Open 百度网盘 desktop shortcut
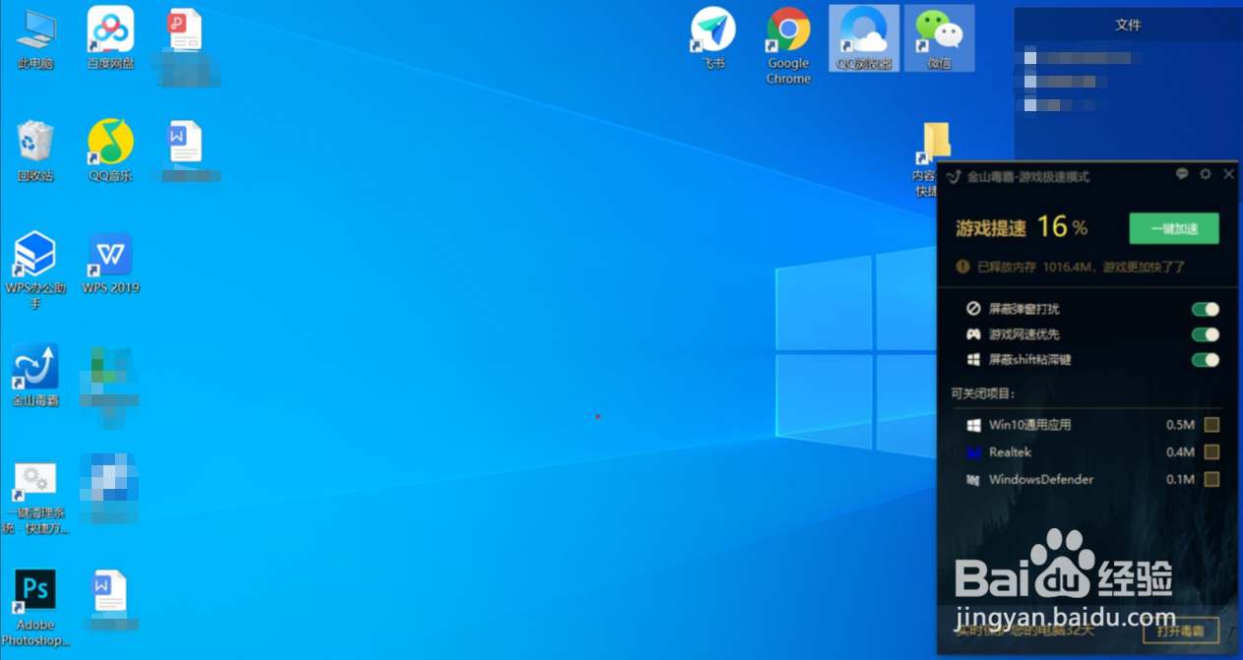1243x660 pixels. click(x=110, y=38)
